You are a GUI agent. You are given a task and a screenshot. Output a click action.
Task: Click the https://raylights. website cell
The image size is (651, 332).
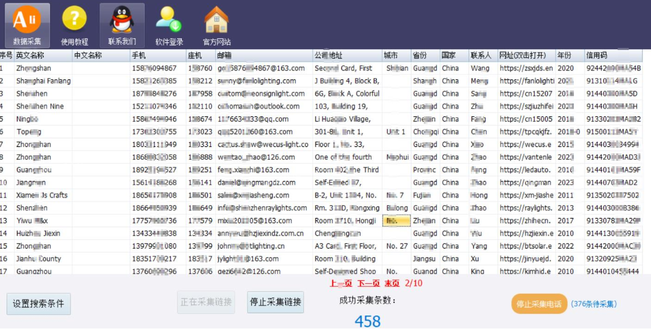(527, 207)
